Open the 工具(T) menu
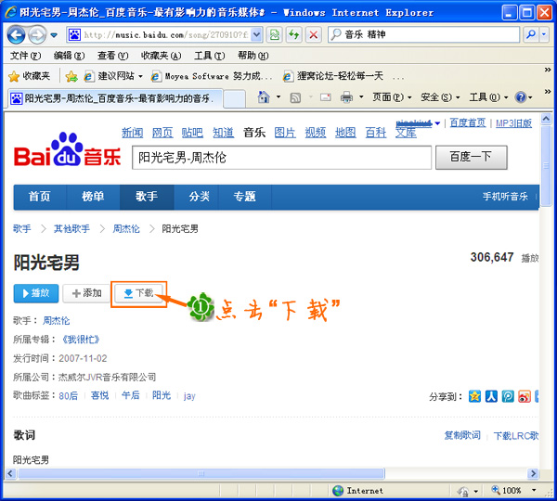 [209, 56]
